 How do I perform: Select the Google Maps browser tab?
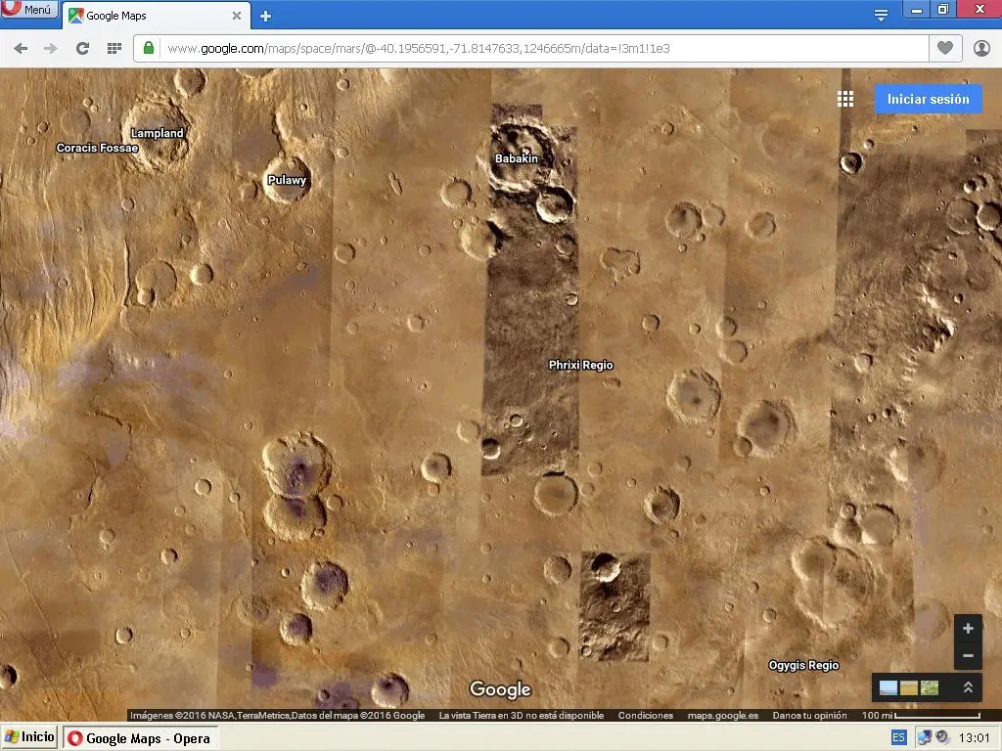(156, 16)
